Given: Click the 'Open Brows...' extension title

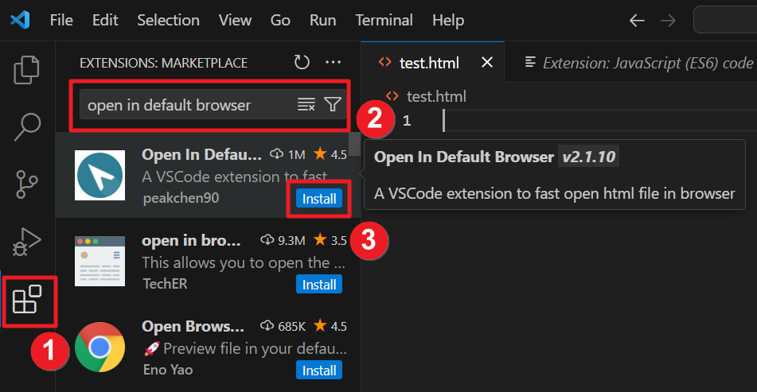Looking at the screenshot, I should [x=193, y=326].
